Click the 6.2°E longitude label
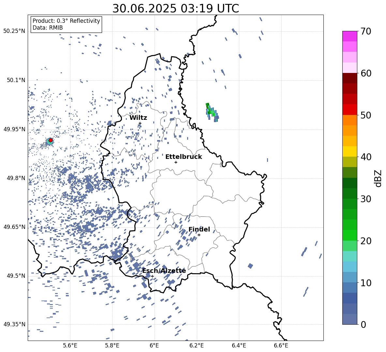The width and height of the screenshot is (386, 352). 197,345
